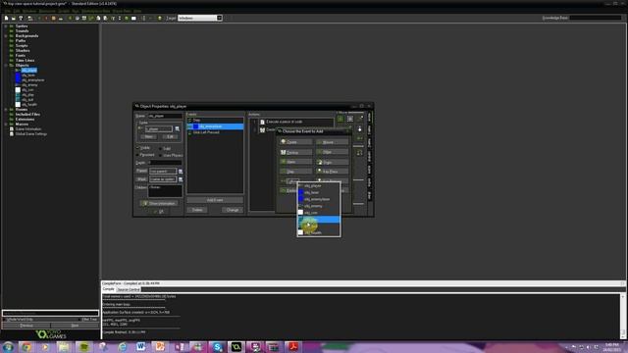
Task: Open the Target platform dropdown arrow
Action: tap(219, 18)
